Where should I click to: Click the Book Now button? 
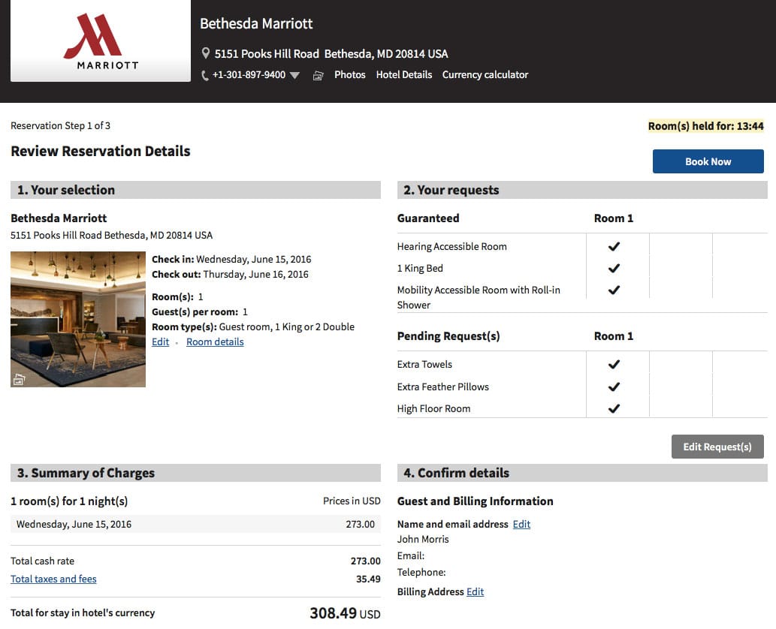(x=707, y=161)
